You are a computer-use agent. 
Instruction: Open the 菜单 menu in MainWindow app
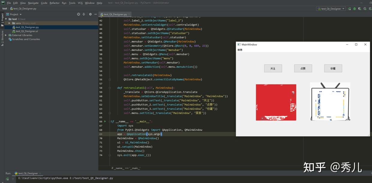click(x=240, y=50)
